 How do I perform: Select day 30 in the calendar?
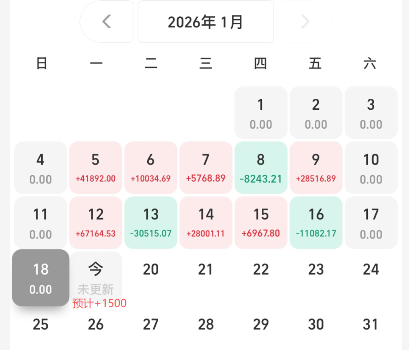[316, 325]
